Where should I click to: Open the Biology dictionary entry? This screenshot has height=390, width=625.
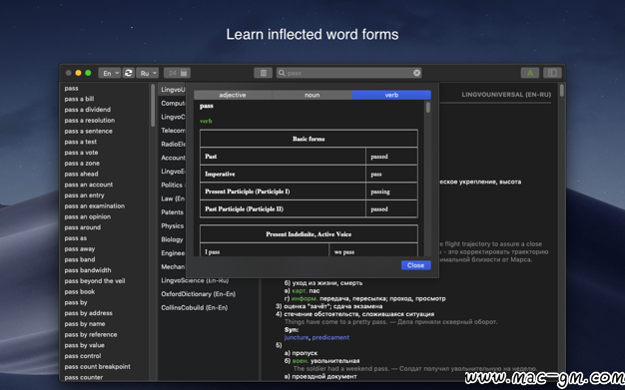tap(172, 239)
